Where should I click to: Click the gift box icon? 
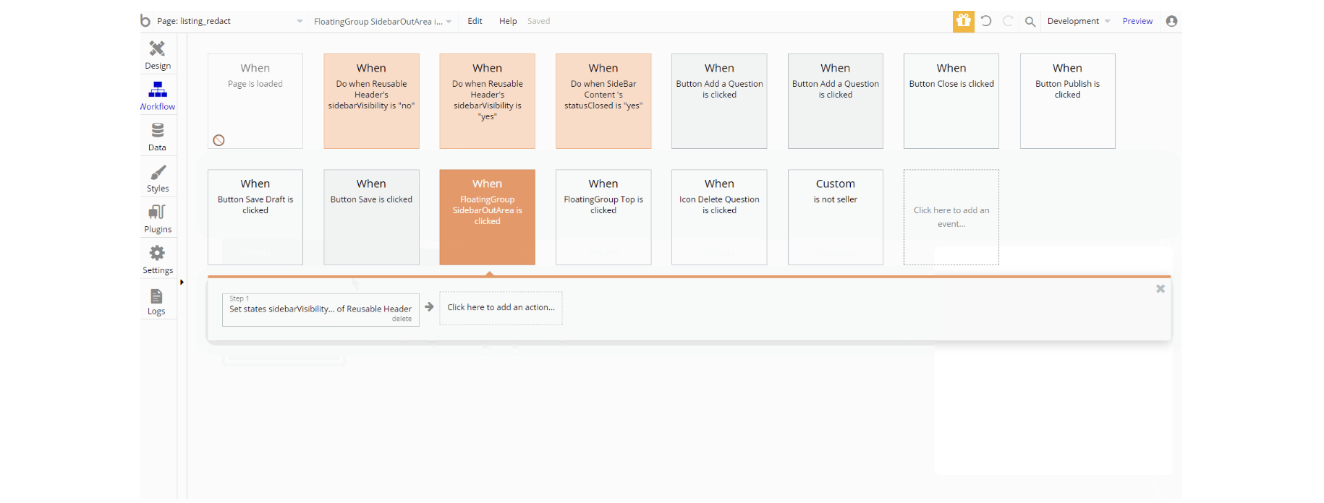963,21
